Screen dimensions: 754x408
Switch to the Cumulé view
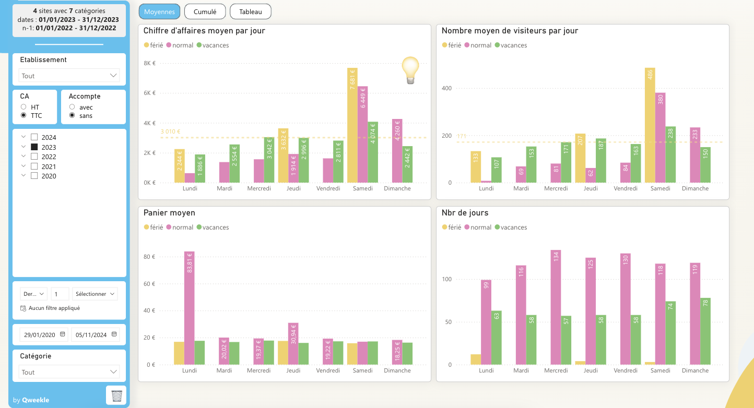click(205, 11)
